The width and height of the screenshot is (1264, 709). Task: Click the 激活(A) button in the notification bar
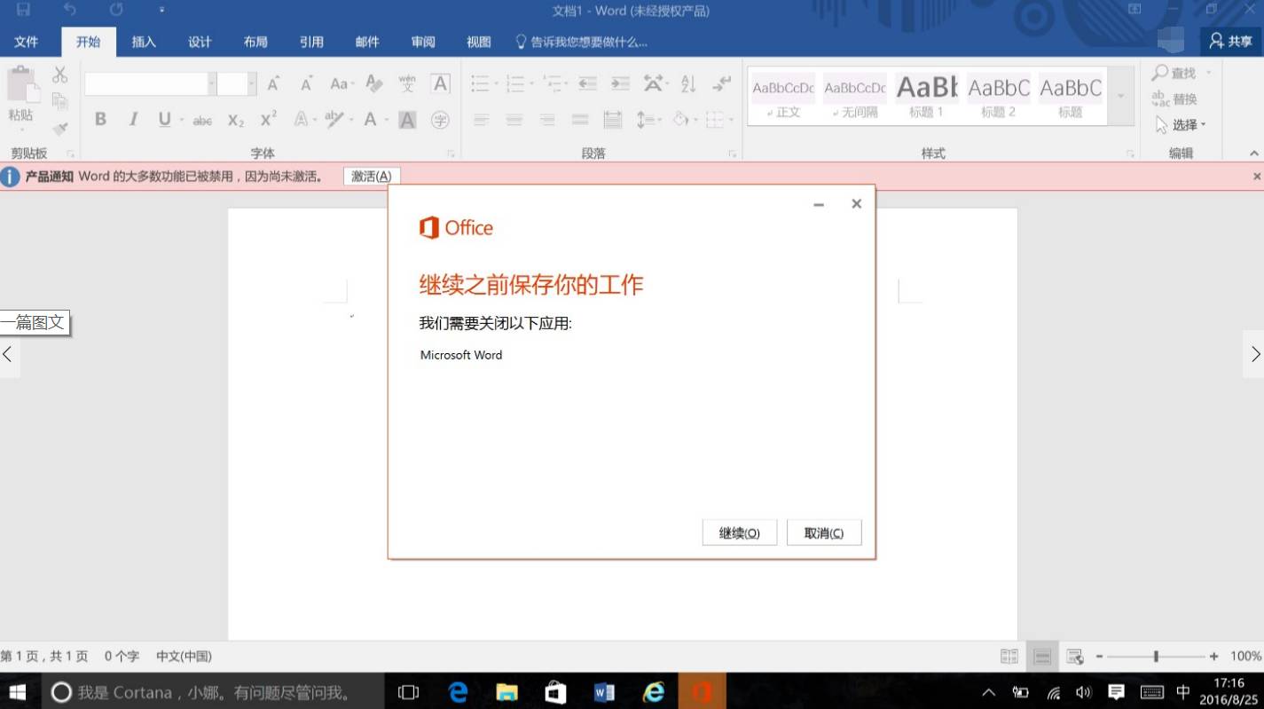[372, 176]
